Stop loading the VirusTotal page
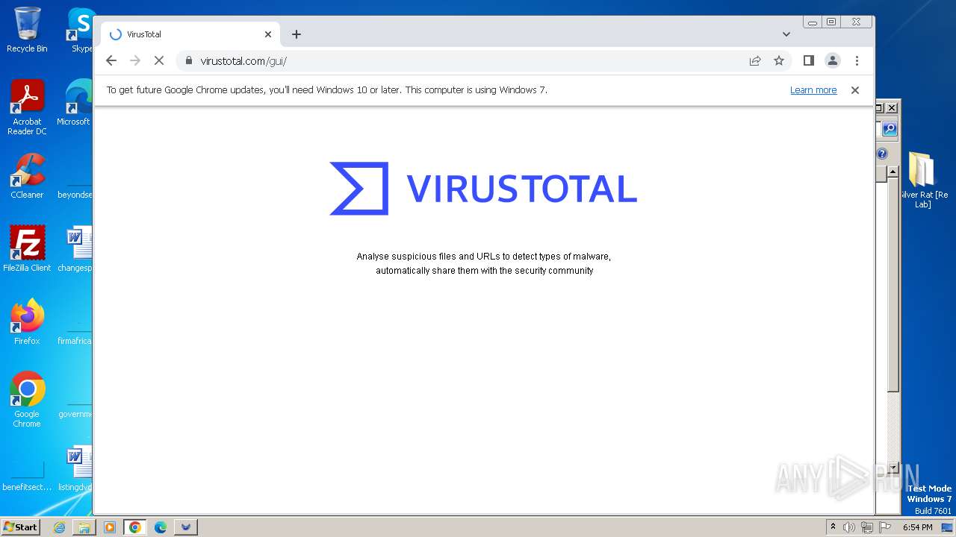 (x=159, y=60)
